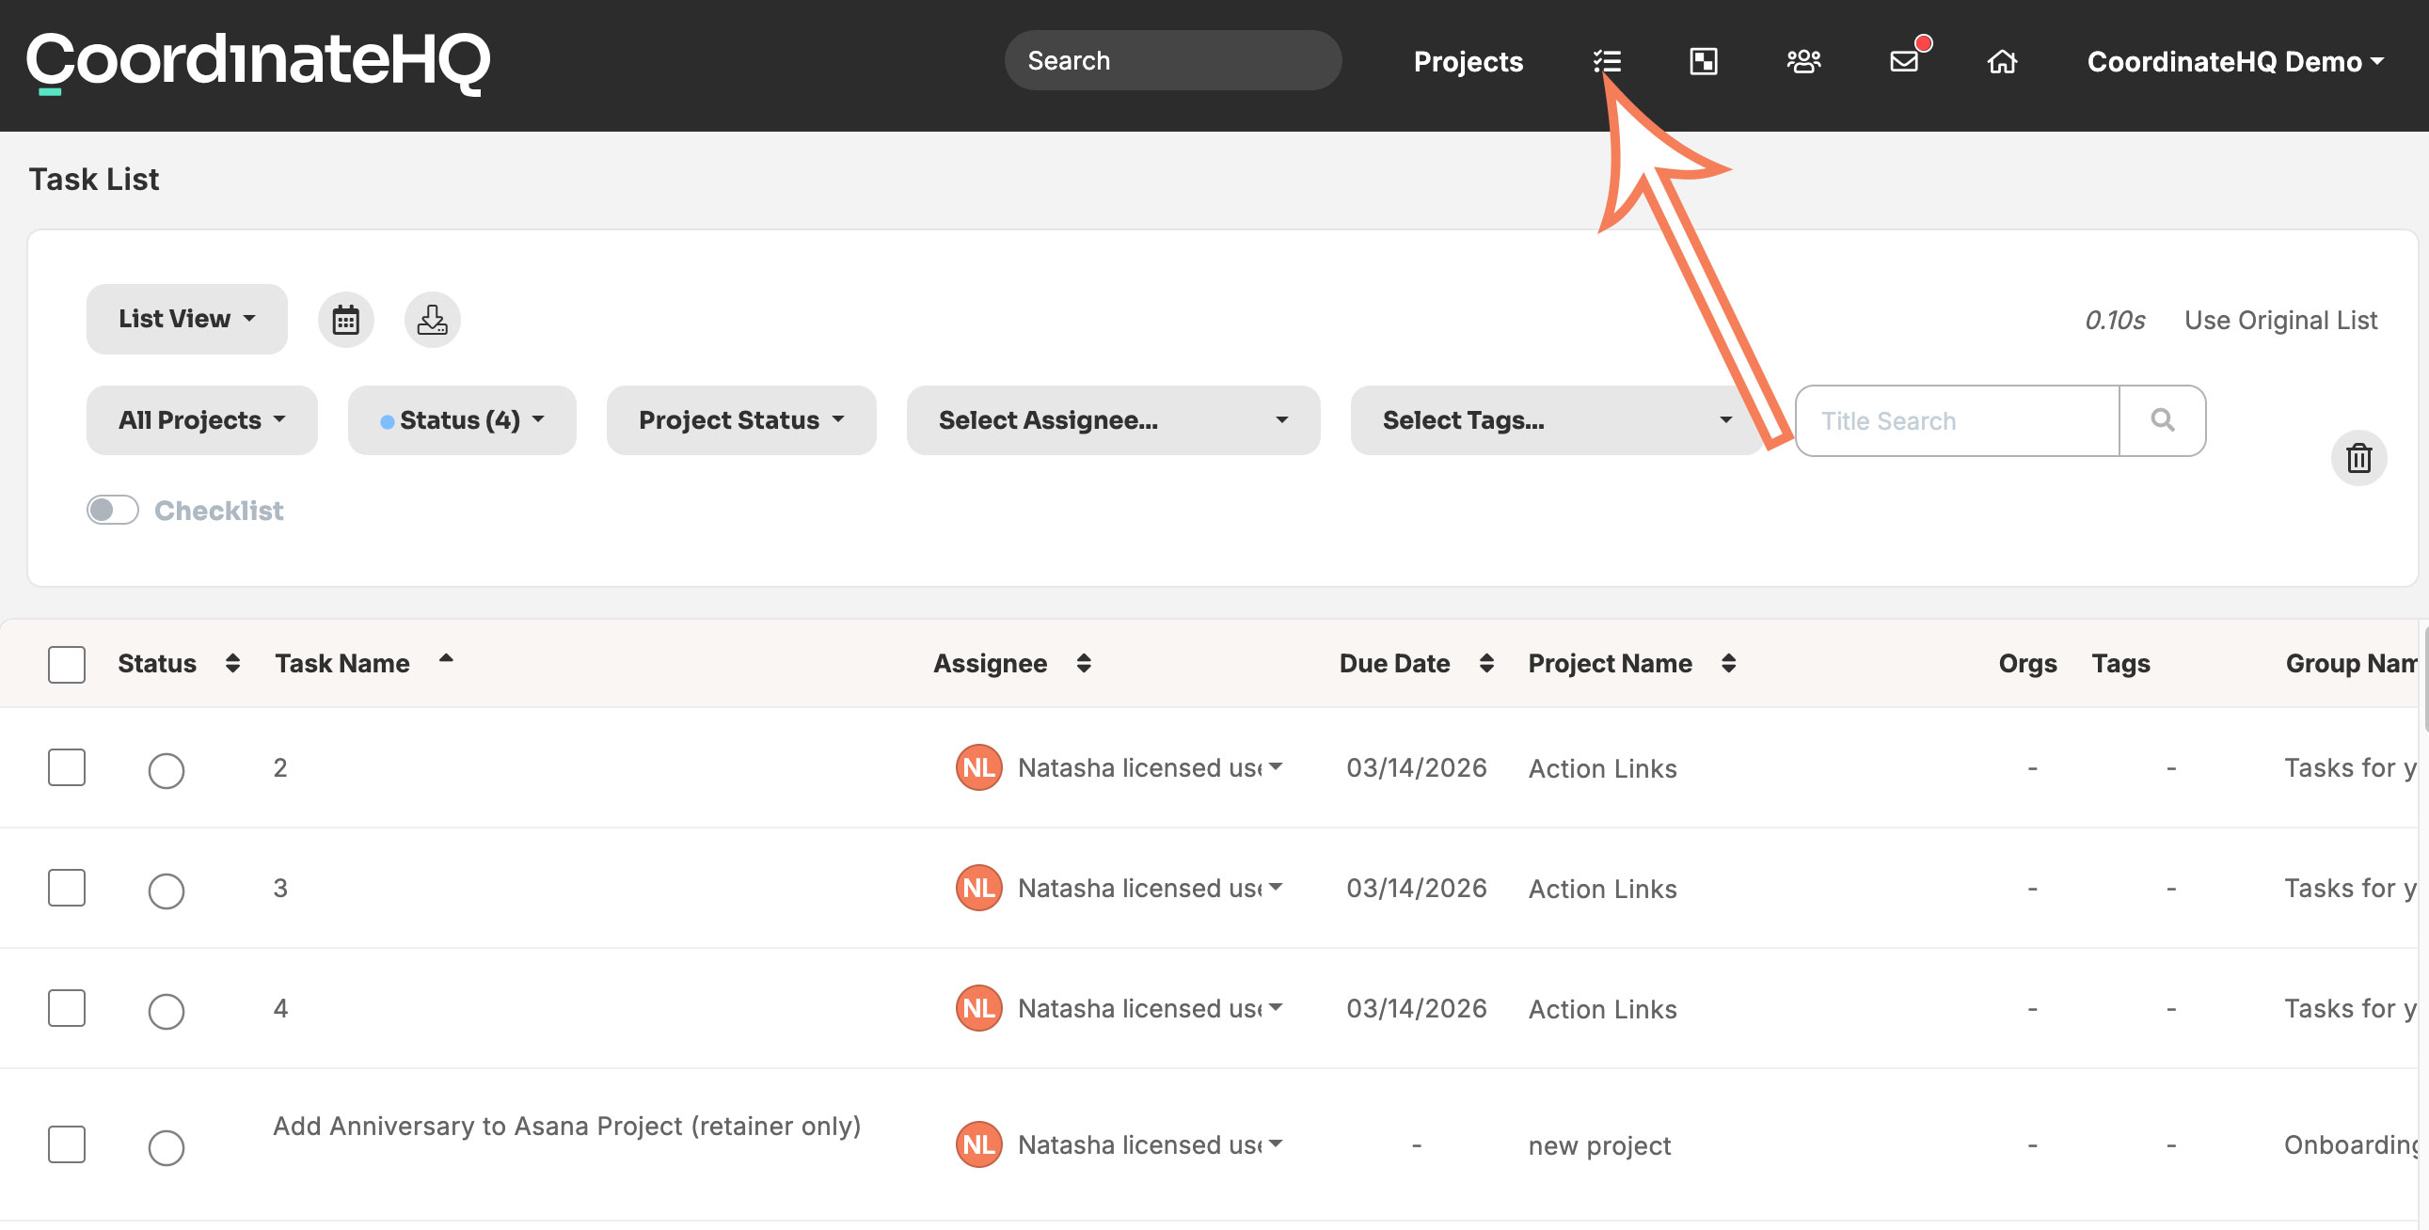Open new project link in project column

click(1599, 1145)
